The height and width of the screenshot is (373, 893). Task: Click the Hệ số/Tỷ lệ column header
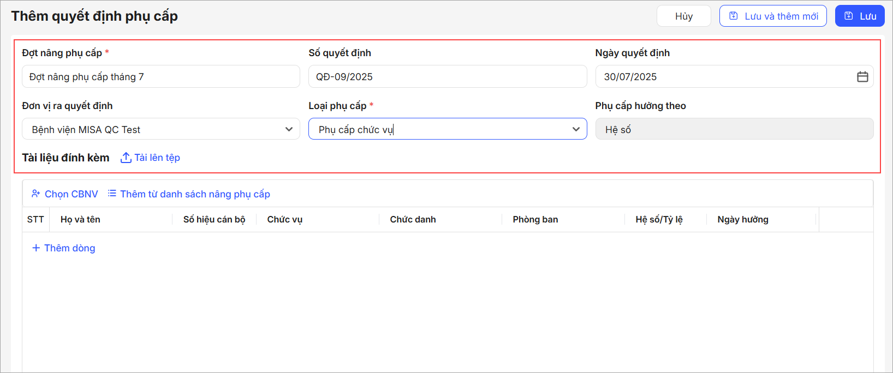click(659, 219)
